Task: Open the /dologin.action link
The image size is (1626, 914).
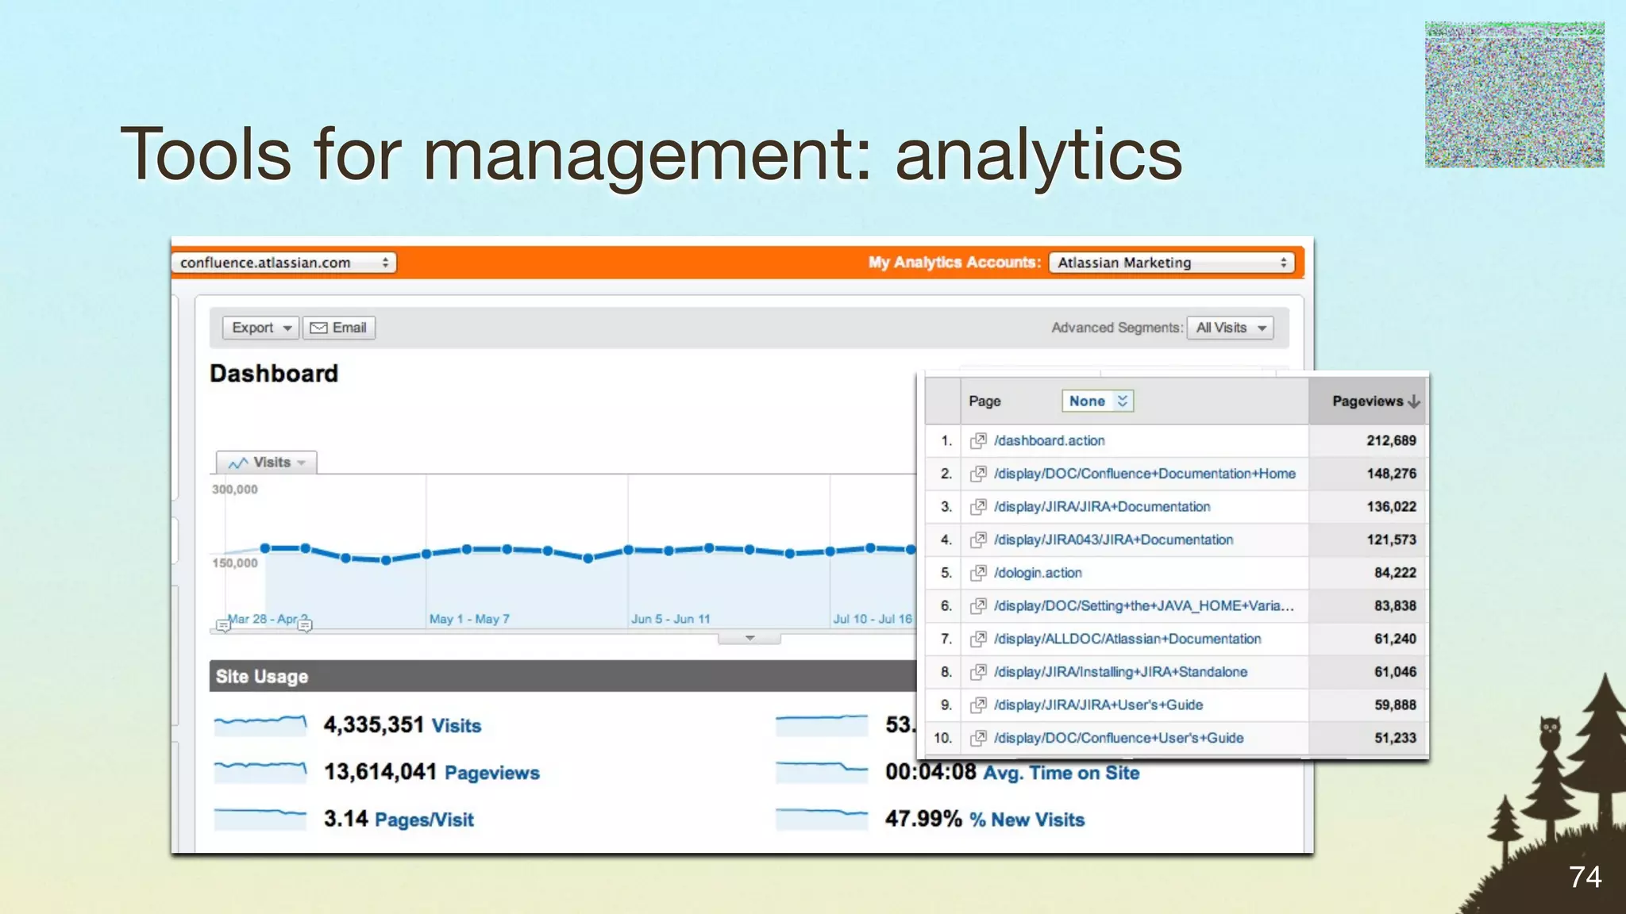Action: [1038, 573]
